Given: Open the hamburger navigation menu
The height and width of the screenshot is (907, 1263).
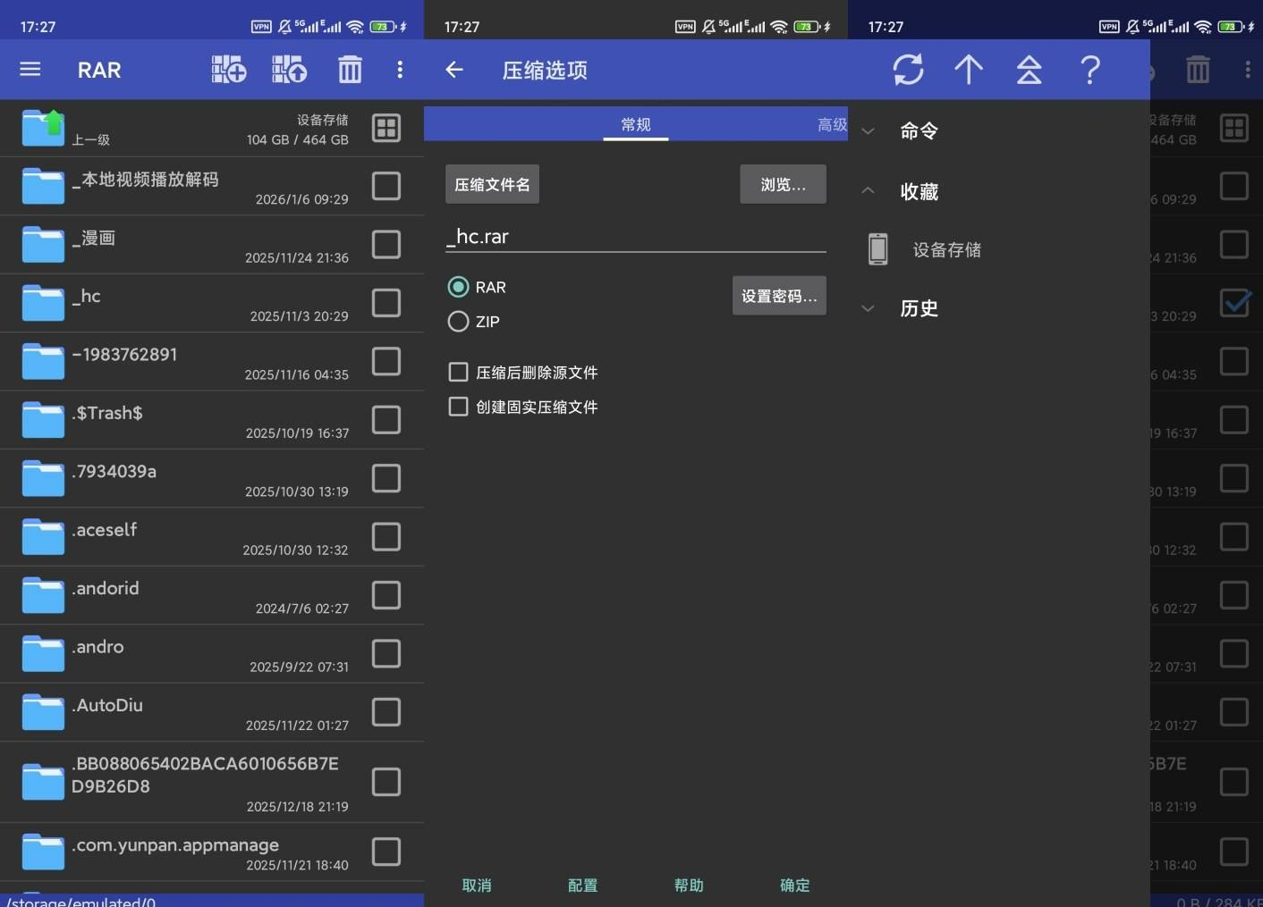Looking at the screenshot, I should (x=30, y=70).
